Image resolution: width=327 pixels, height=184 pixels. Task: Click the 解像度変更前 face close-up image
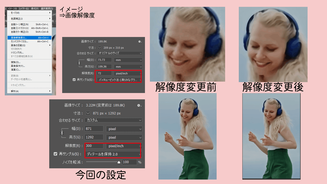pos(187,44)
